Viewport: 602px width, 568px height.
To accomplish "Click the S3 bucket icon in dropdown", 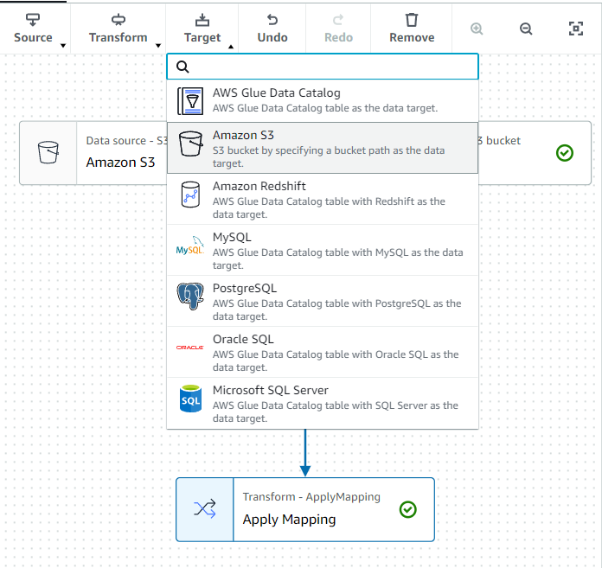I will point(191,144).
